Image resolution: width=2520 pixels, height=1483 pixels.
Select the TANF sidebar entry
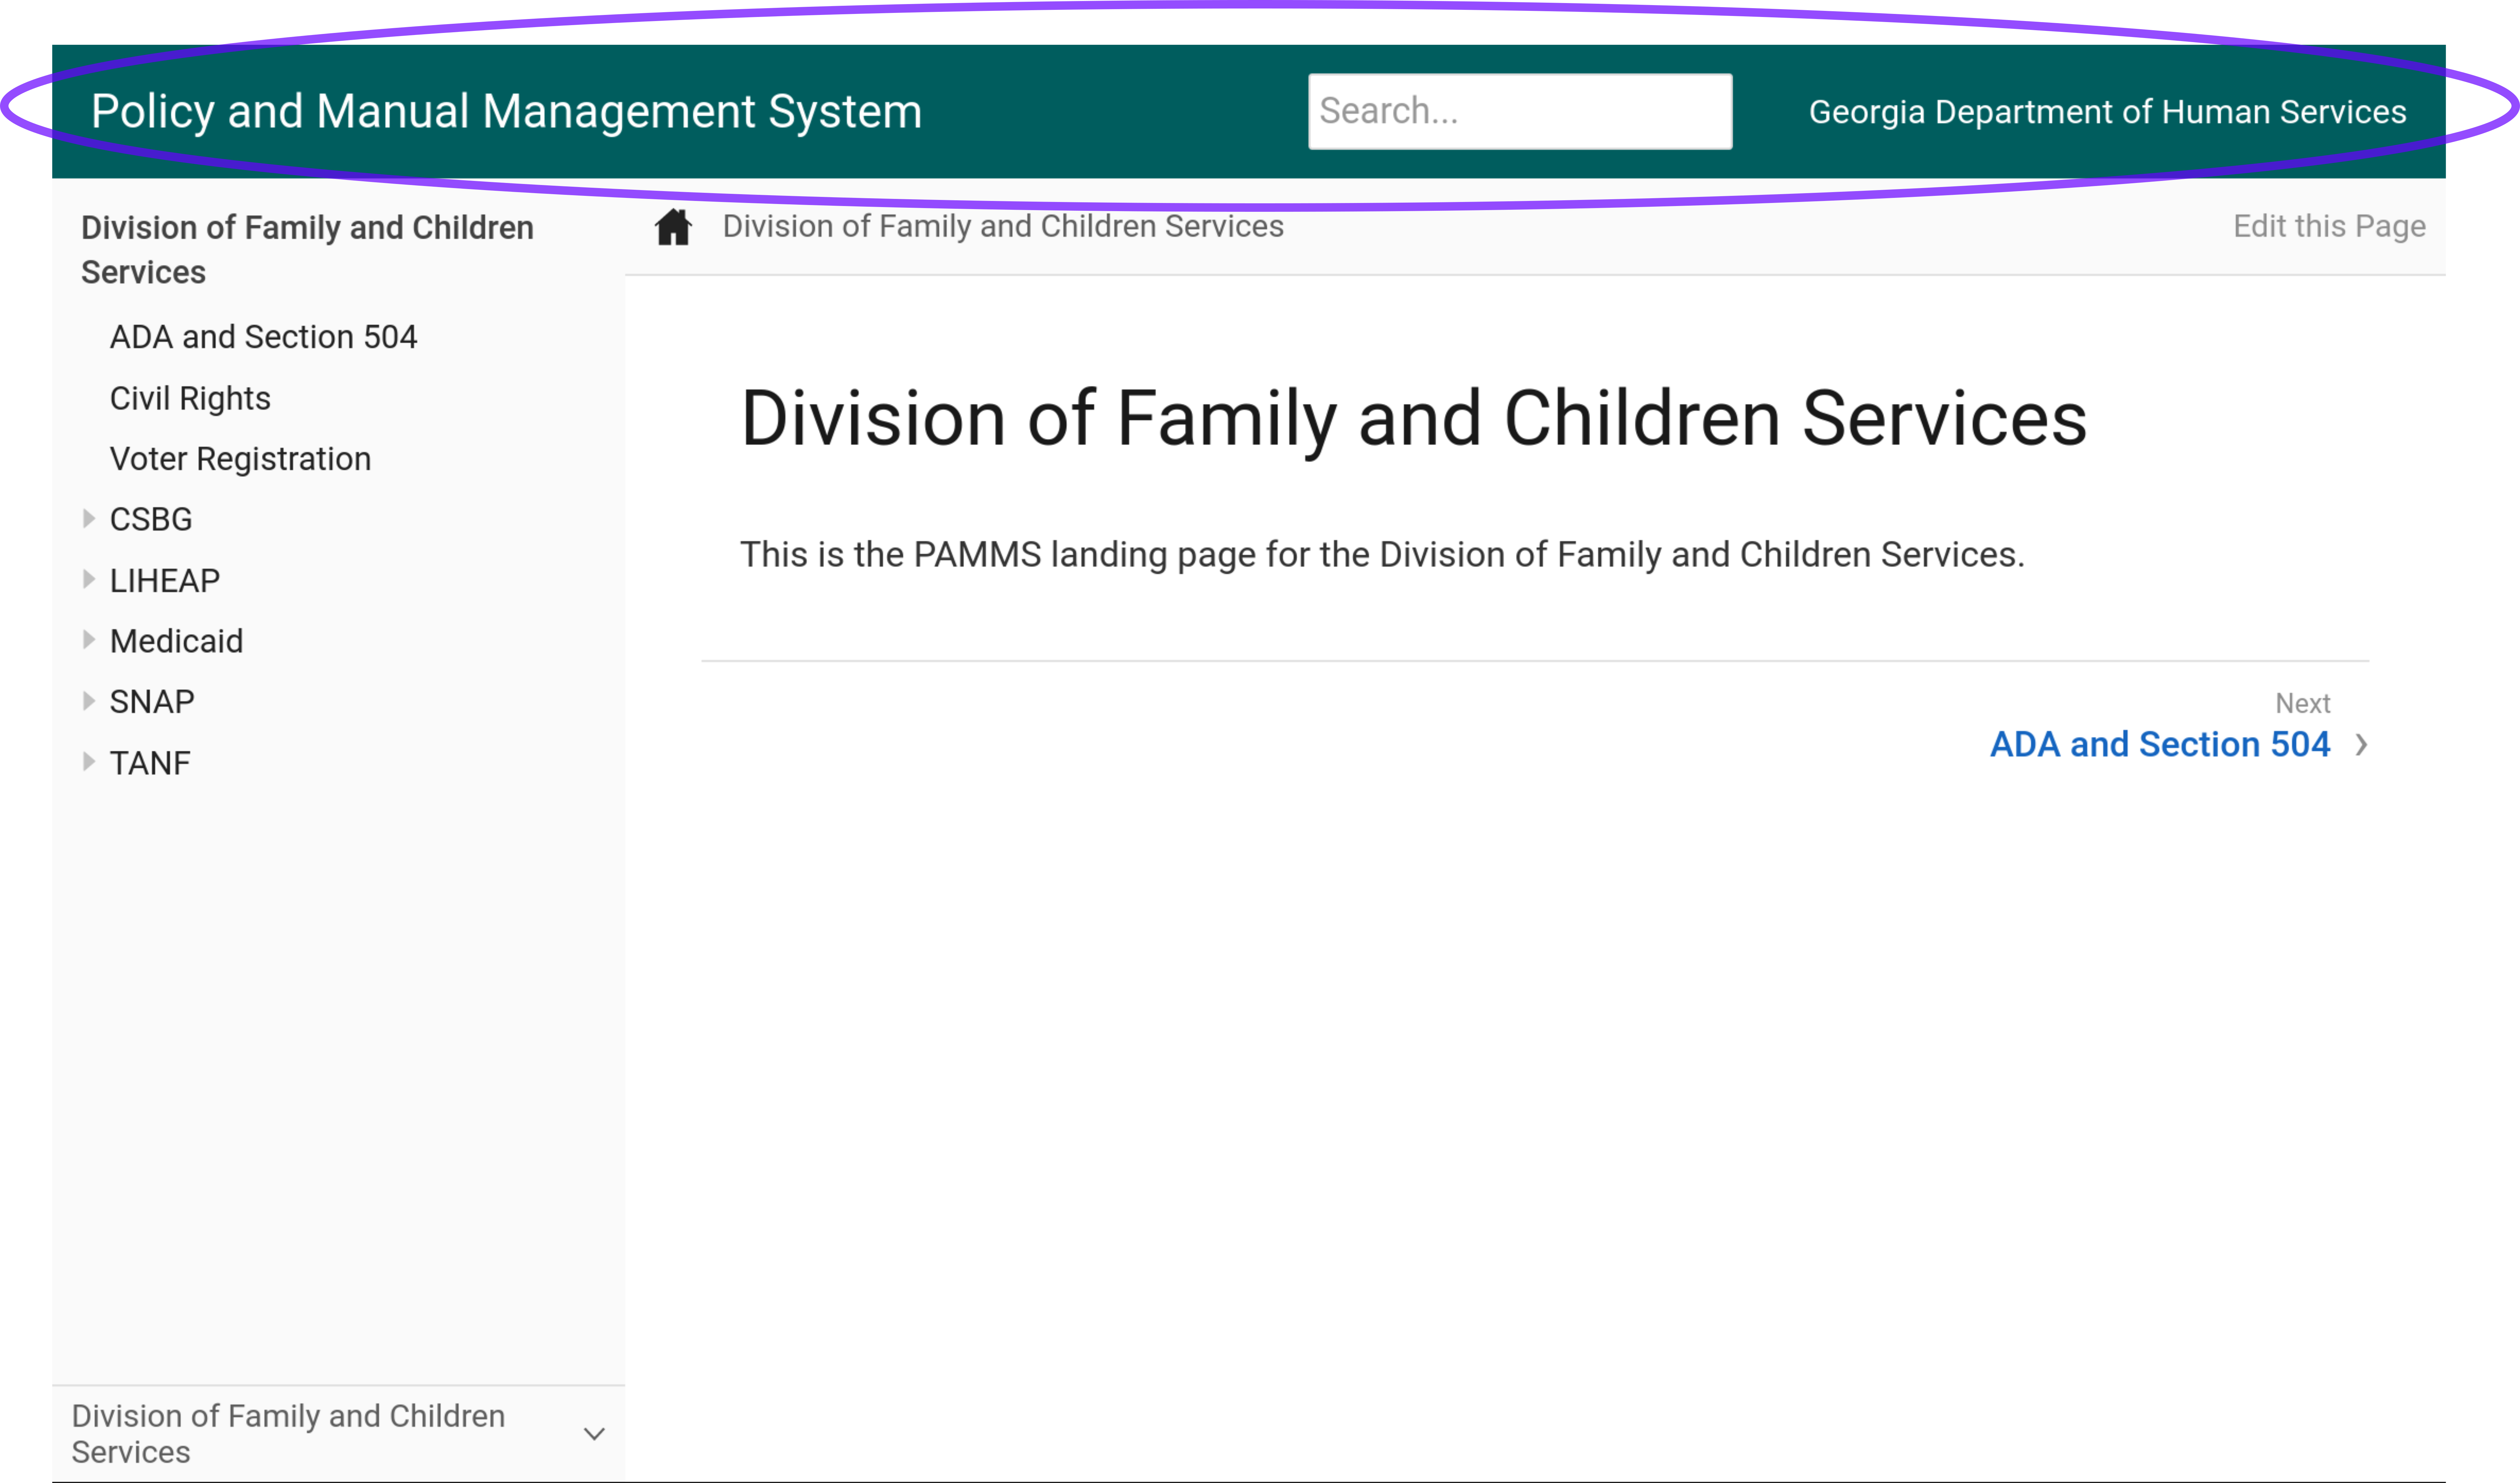click(x=150, y=763)
